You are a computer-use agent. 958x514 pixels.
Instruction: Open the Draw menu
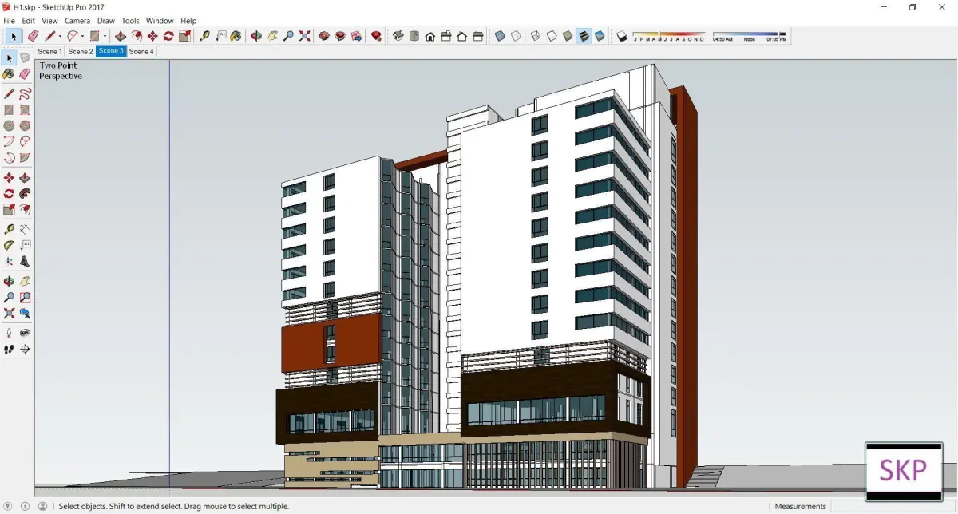click(x=106, y=21)
